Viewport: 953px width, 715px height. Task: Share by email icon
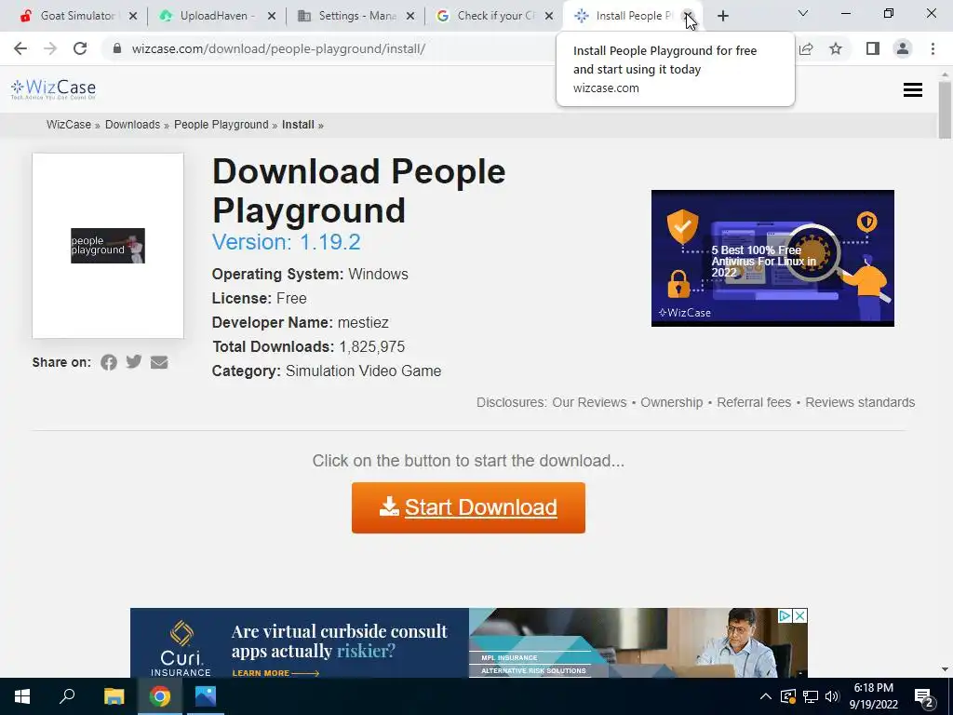click(159, 362)
